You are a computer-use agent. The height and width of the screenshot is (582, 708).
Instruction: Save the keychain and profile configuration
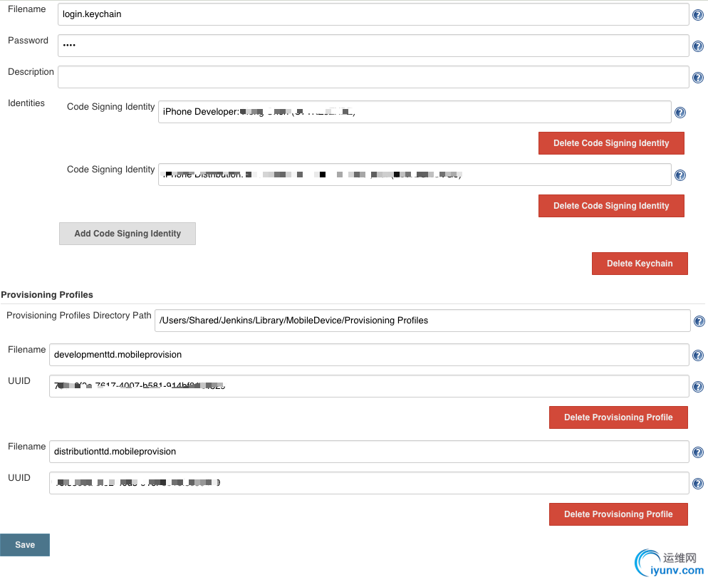[25, 545]
